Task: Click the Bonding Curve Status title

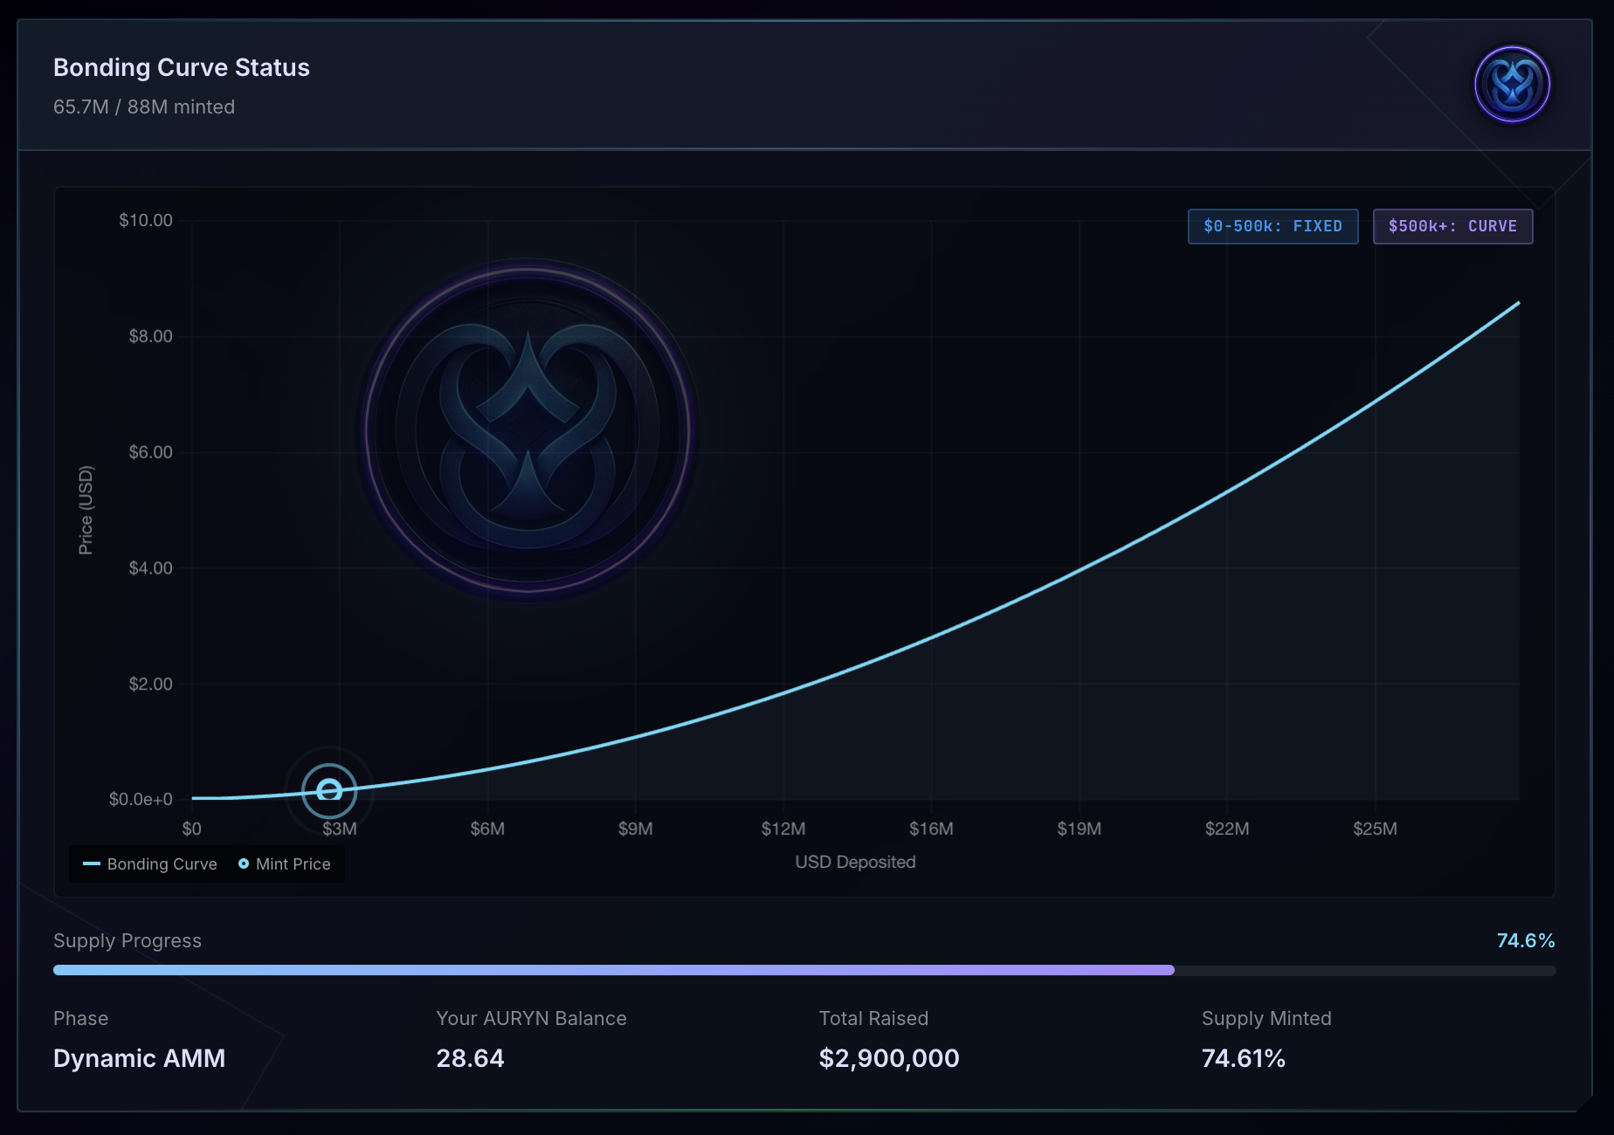Action: click(x=182, y=67)
